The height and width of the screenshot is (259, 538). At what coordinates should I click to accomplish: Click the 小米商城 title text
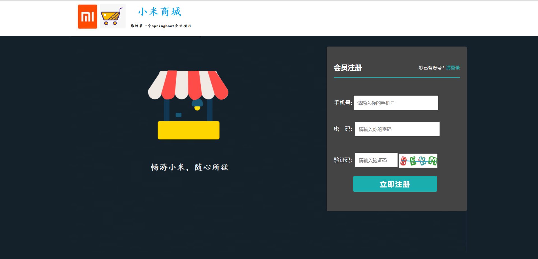coord(160,12)
